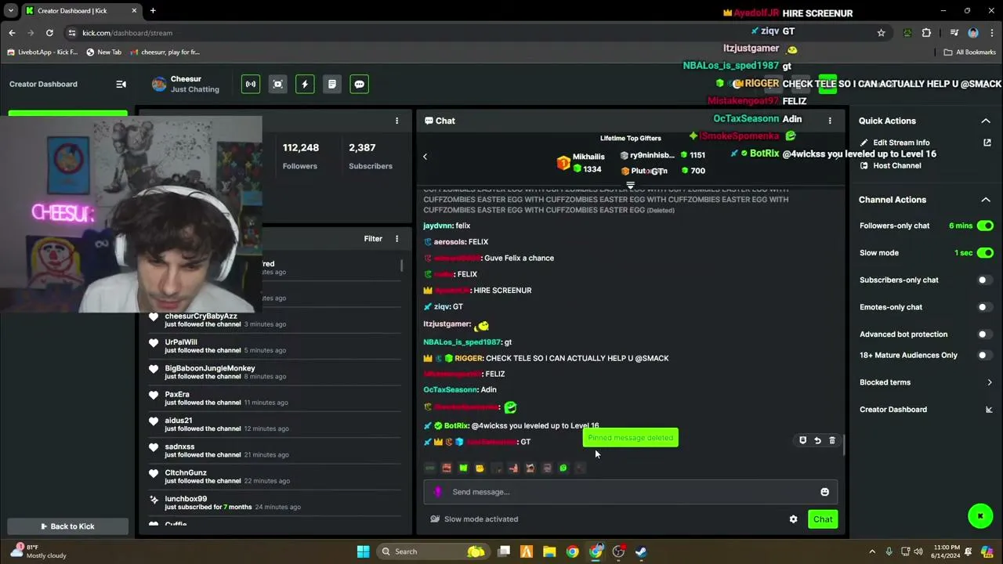Collapse the Quick Actions section
The height and width of the screenshot is (564, 1003).
986,121
